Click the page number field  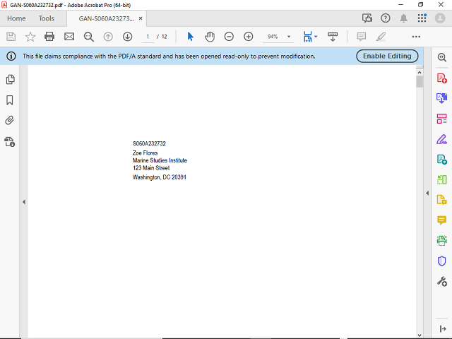click(x=148, y=37)
